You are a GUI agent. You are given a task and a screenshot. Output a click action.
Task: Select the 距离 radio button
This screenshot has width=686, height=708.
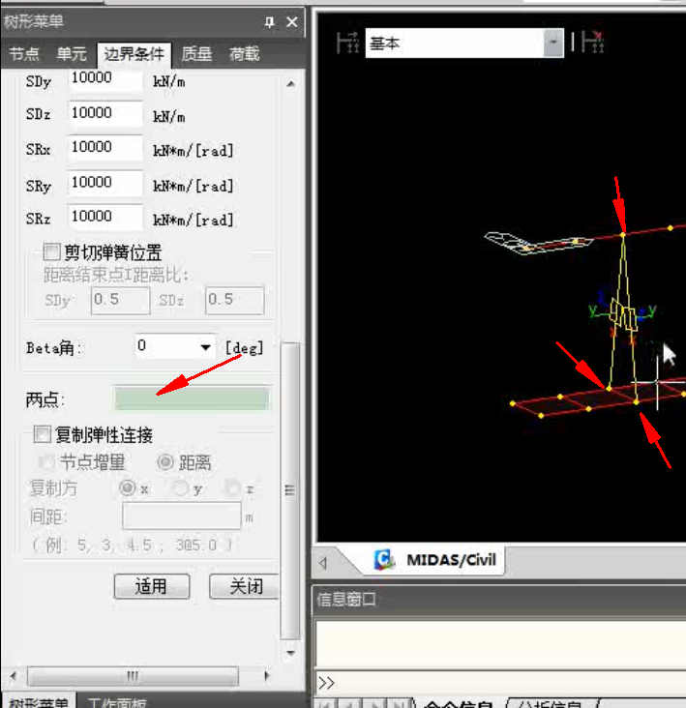pos(164,462)
